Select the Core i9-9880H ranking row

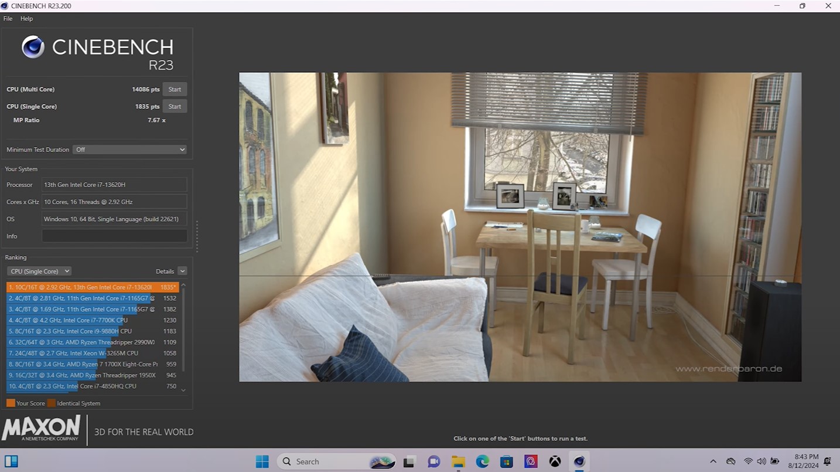tap(93, 331)
